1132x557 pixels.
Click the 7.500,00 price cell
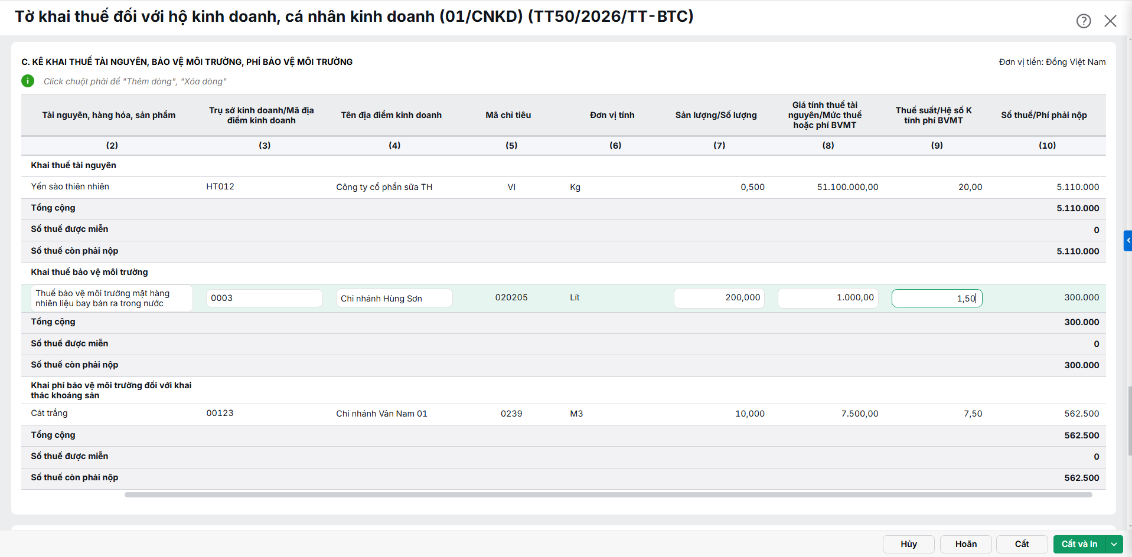coord(859,414)
